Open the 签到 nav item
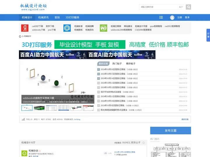 coord(57,17)
